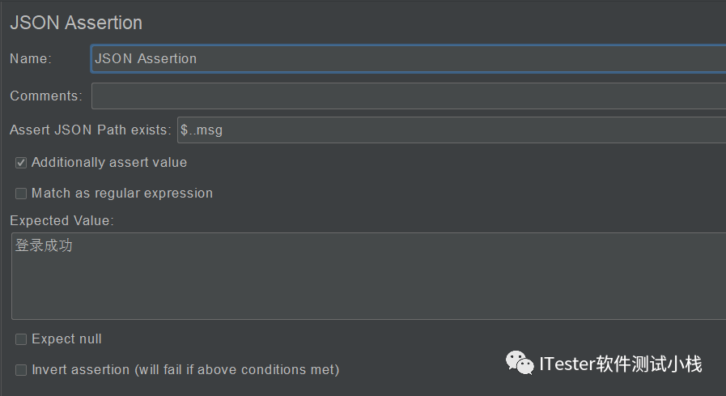Click the Assert JSON Path exists field
Image resolution: width=726 pixels, height=396 pixels.
tap(452, 130)
